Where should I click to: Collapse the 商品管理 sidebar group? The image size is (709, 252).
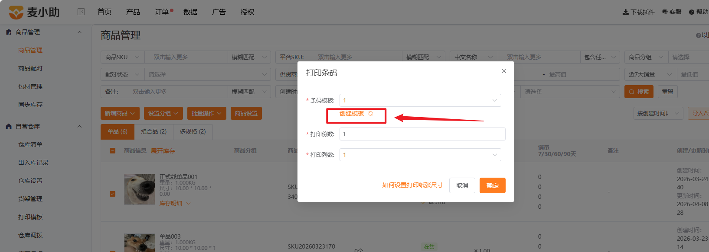tap(79, 32)
